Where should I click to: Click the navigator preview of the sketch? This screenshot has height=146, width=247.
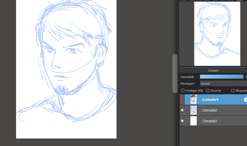point(217,34)
